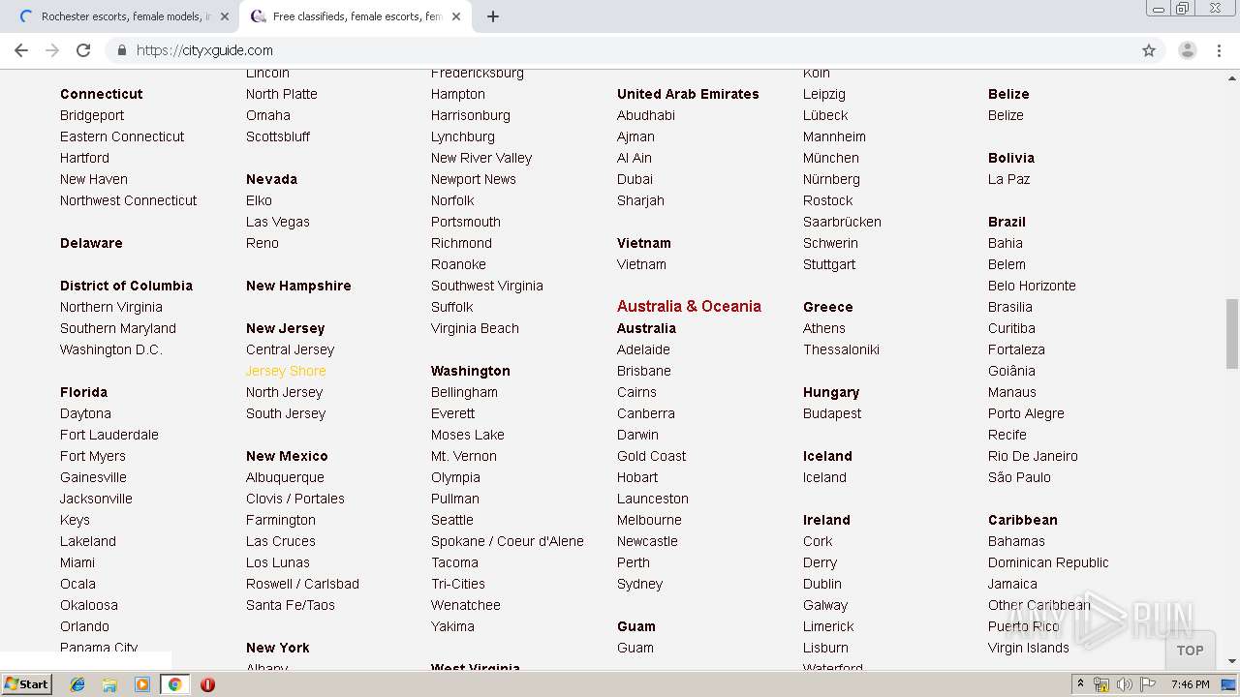Viewport: 1240px width, 697px height.
Task: Click the page vertical scrollbar thumb
Action: pyautogui.click(x=1232, y=334)
